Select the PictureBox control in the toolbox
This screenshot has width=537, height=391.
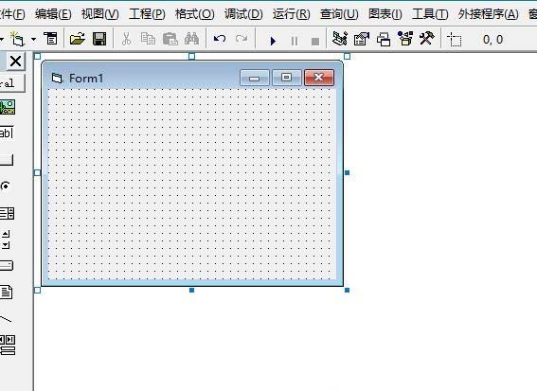click(x=8, y=107)
